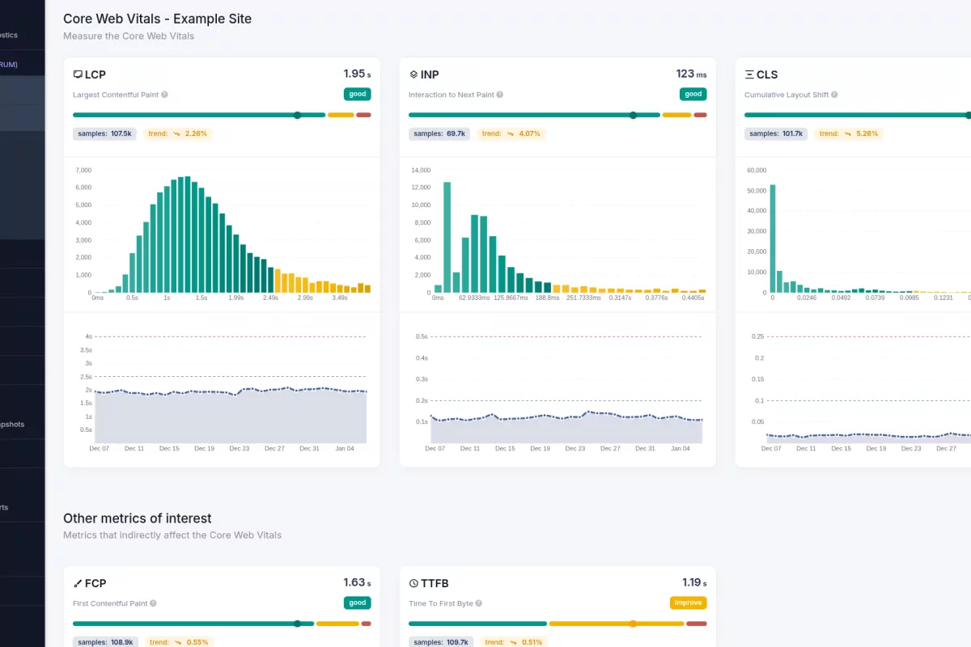
Task: Click the monitor icon next to LCP
Action: (x=76, y=74)
